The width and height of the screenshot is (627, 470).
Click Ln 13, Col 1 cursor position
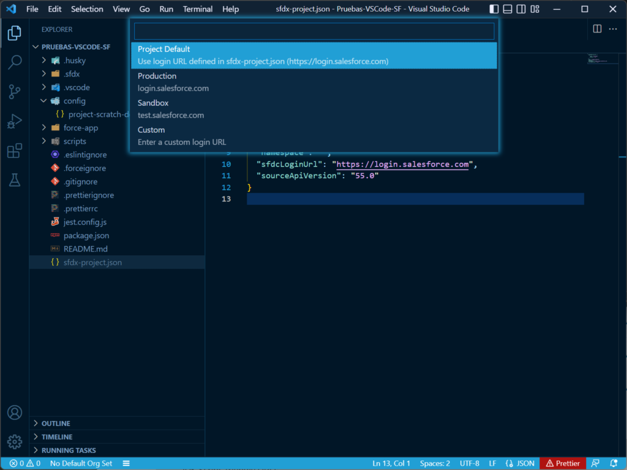(391, 463)
